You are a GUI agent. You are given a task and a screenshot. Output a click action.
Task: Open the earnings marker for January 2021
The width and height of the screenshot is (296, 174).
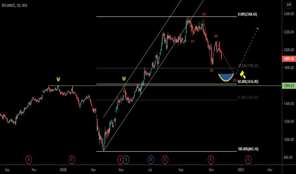point(248,159)
